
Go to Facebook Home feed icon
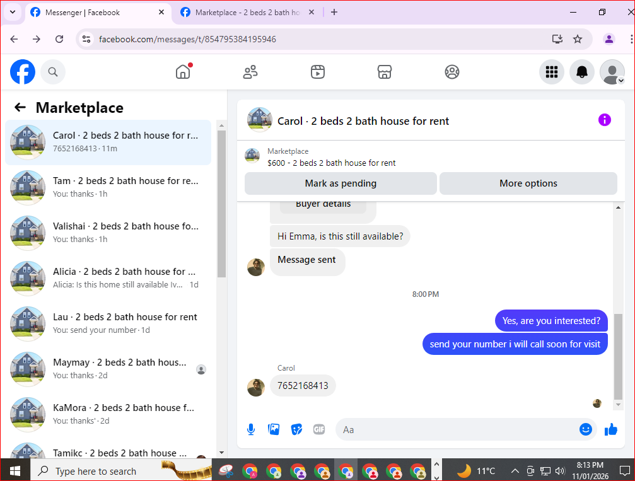coord(183,72)
